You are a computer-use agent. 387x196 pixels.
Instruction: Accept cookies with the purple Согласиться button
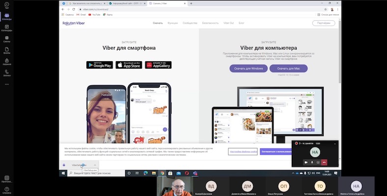coord(276,152)
